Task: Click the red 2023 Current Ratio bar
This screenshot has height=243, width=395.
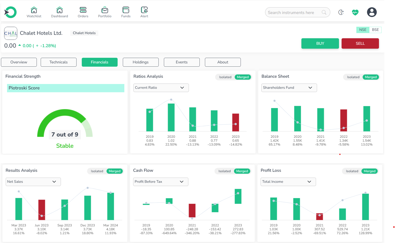Action: pyautogui.click(x=235, y=122)
